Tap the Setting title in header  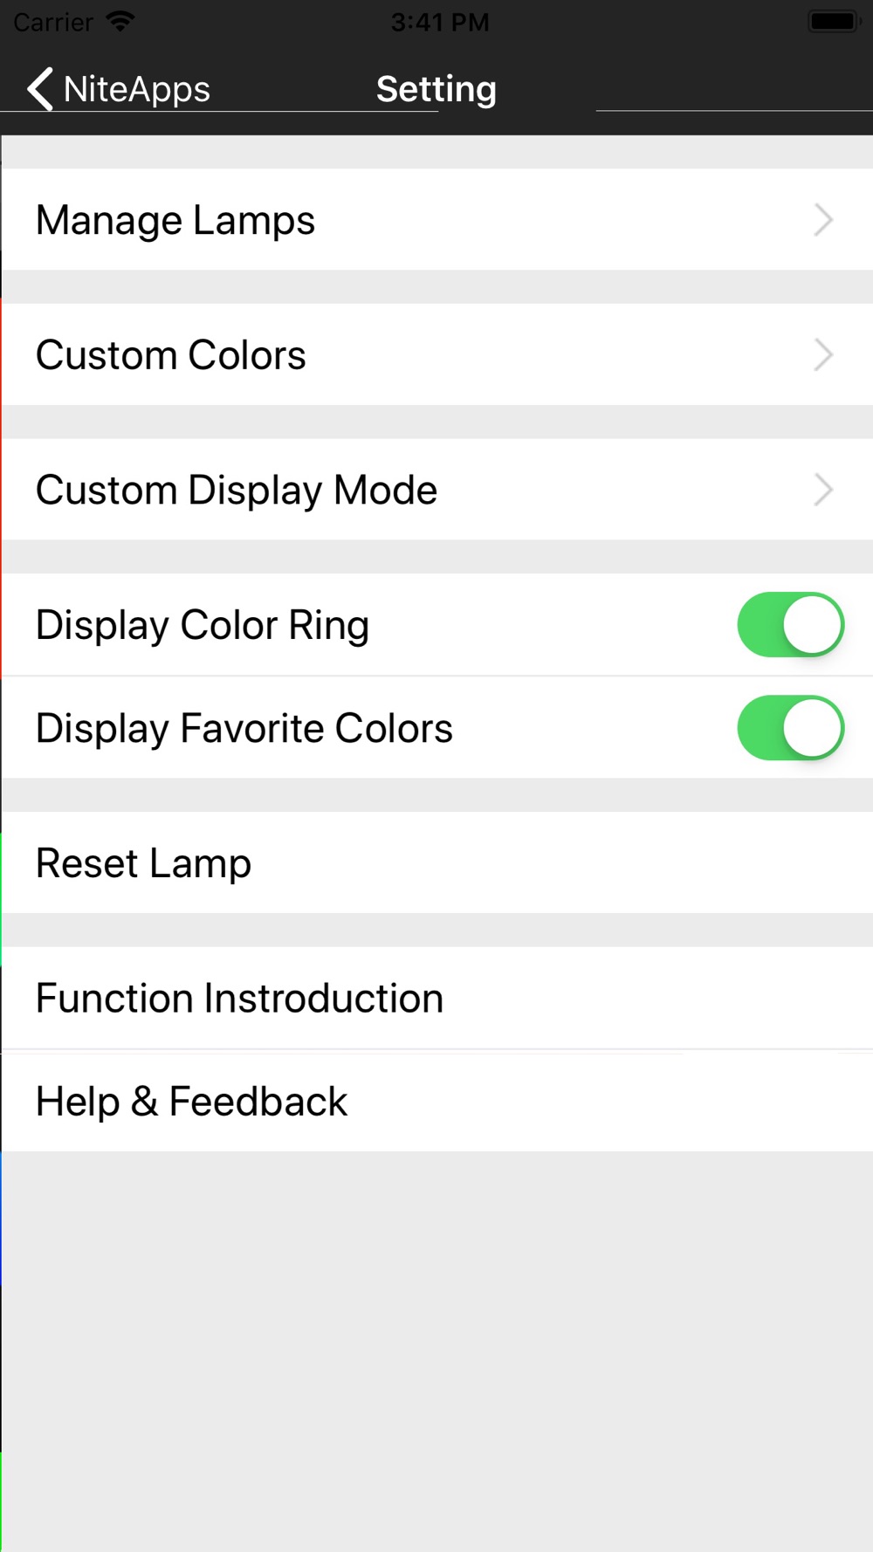coord(436,89)
